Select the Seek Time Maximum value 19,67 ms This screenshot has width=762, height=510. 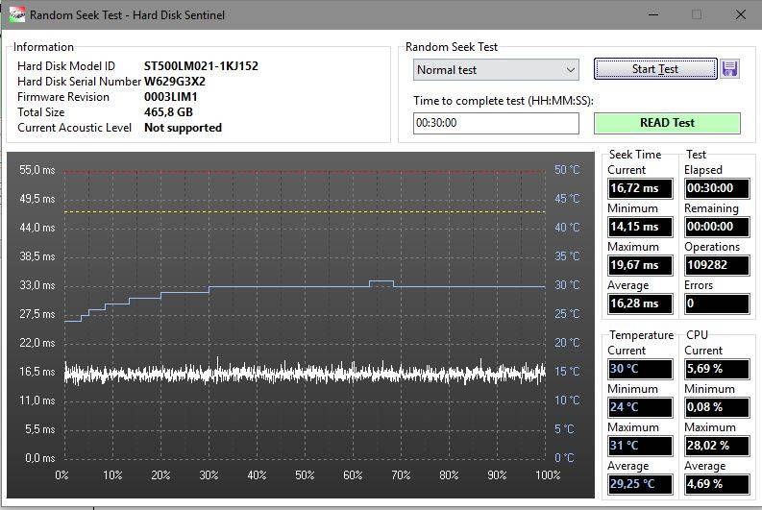(640, 265)
